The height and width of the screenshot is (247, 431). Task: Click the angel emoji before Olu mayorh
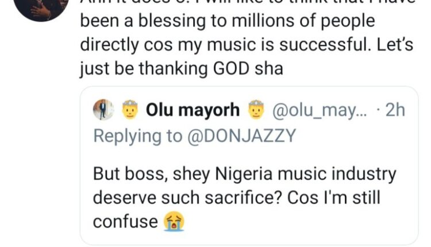(131, 111)
